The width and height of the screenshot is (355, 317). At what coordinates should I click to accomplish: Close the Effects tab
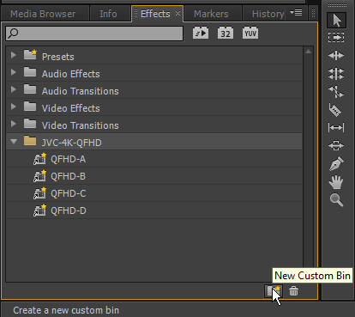tap(177, 14)
